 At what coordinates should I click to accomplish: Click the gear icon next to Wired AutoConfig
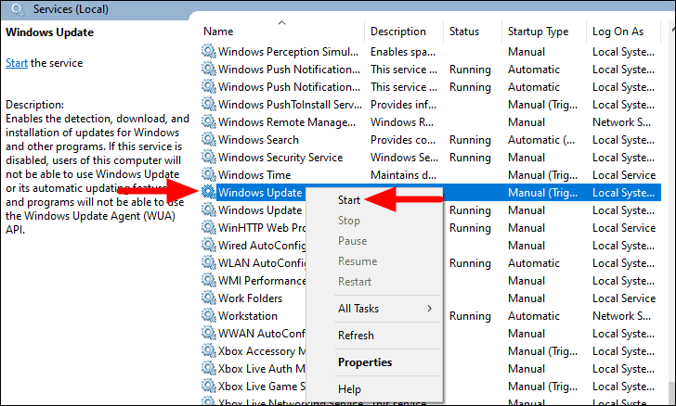209,245
